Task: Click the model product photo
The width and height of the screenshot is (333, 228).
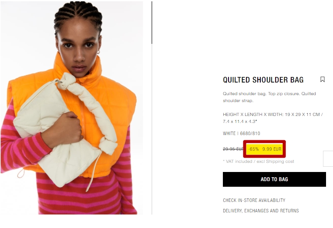Action: click(x=72, y=108)
